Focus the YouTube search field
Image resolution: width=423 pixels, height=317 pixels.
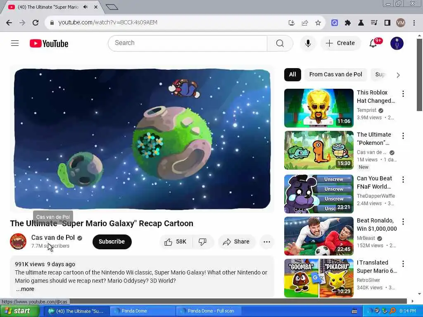pyautogui.click(x=188, y=43)
